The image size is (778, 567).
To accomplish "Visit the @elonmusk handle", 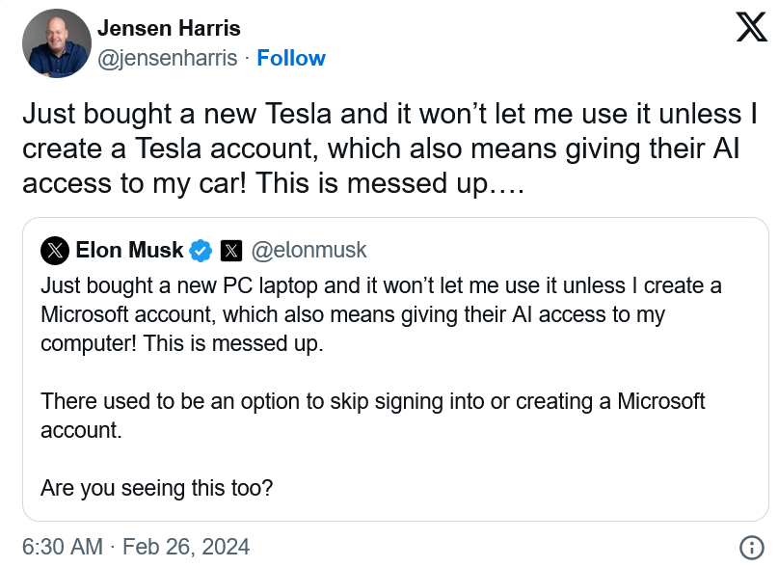I will coord(309,251).
